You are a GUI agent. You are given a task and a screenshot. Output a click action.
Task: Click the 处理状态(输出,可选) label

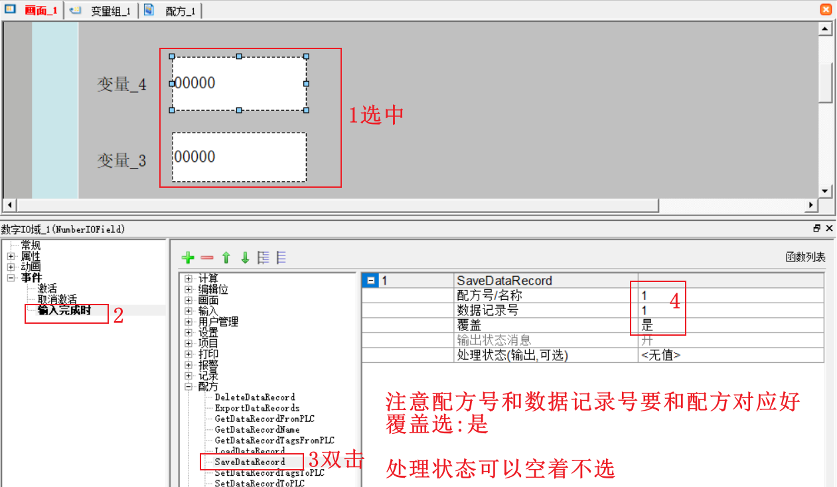tap(512, 355)
